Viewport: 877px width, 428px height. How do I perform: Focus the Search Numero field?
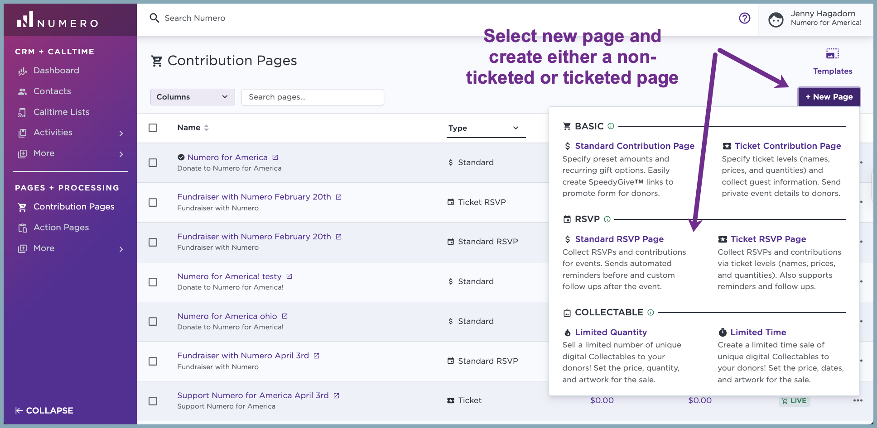pyautogui.click(x=195, y=18)
